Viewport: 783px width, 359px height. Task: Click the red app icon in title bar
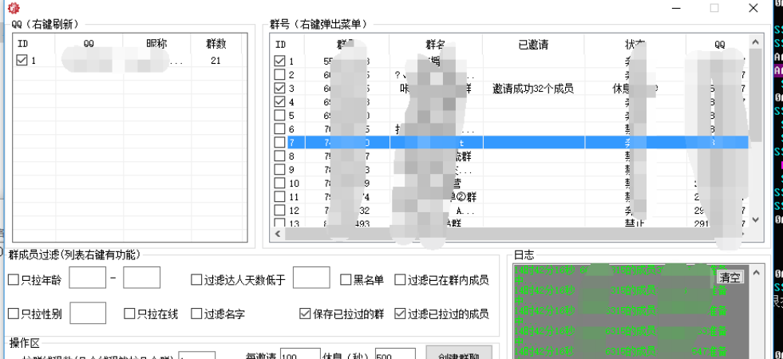[x=13, y=8]
